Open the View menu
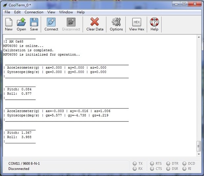This screenshot has height=176, width=204. coord(51,12)
